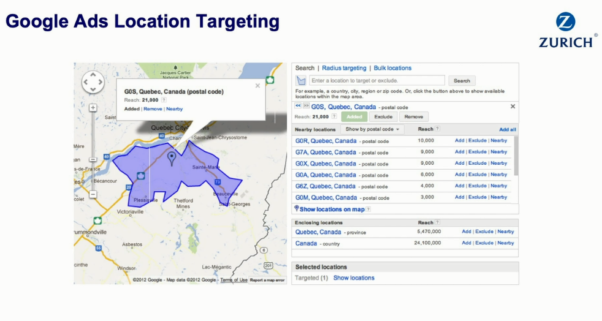Show Nearby for G0R postal code
The image size is (602, 321).
(x=499, y=140)
